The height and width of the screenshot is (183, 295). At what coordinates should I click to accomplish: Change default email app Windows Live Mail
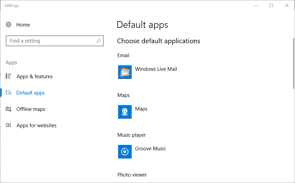(x=156, y=69)
